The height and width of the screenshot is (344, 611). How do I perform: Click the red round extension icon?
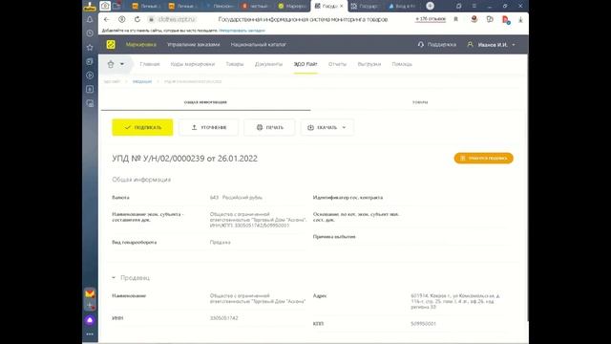[x=474, y=19]
